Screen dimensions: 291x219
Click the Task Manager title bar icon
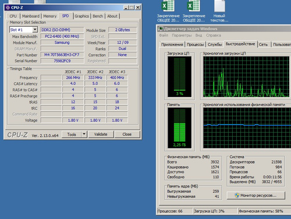[161, 29]
